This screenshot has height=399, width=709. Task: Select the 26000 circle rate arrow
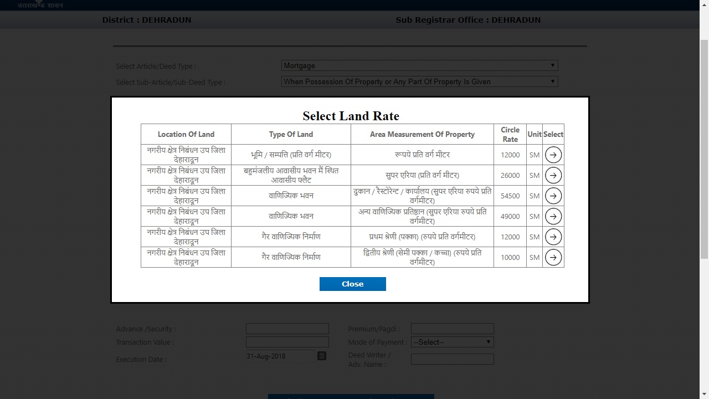pos(553,175)
